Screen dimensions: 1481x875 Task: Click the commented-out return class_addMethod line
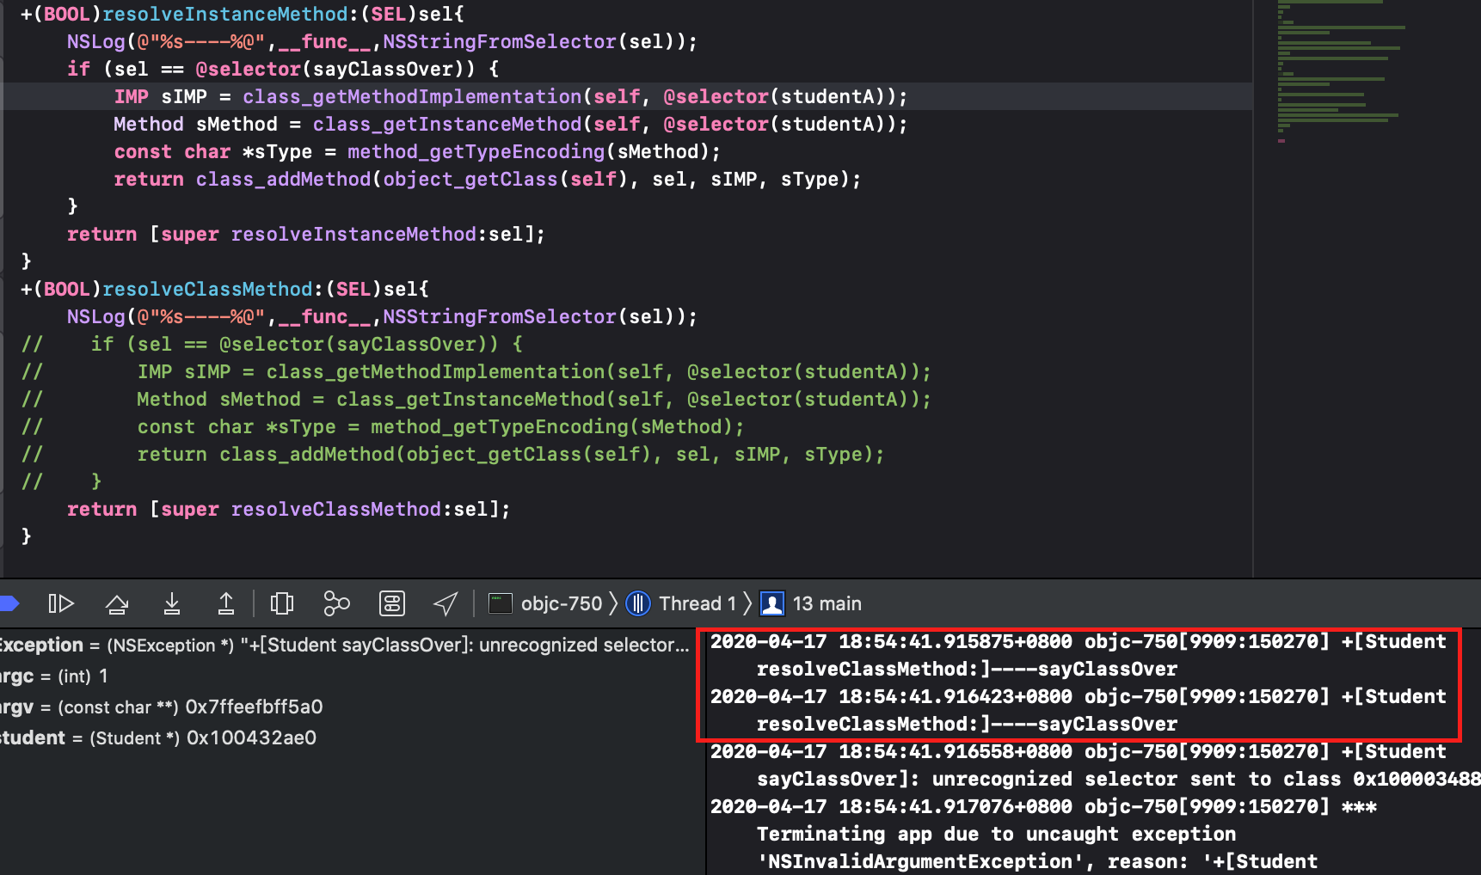(453, 454)
